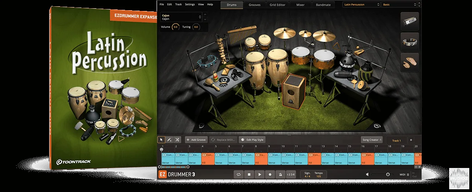The height and width of the screenshot is (192, 472).
Task: Open the File menu
Action: pyautogui.click(x=162, y=4)
